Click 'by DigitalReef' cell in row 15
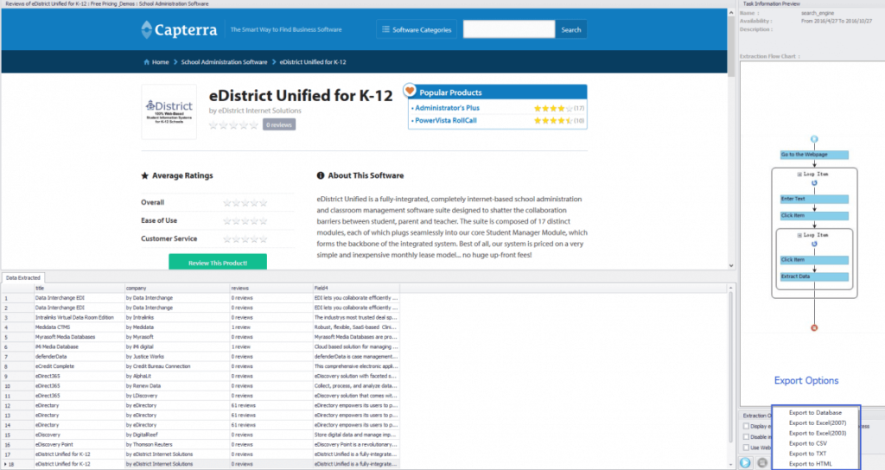This screenshot has height=470, width=885. point(176,435)
